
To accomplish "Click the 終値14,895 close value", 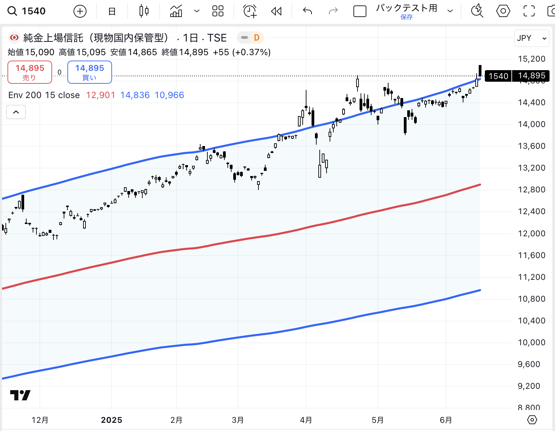I will (185, 52).
